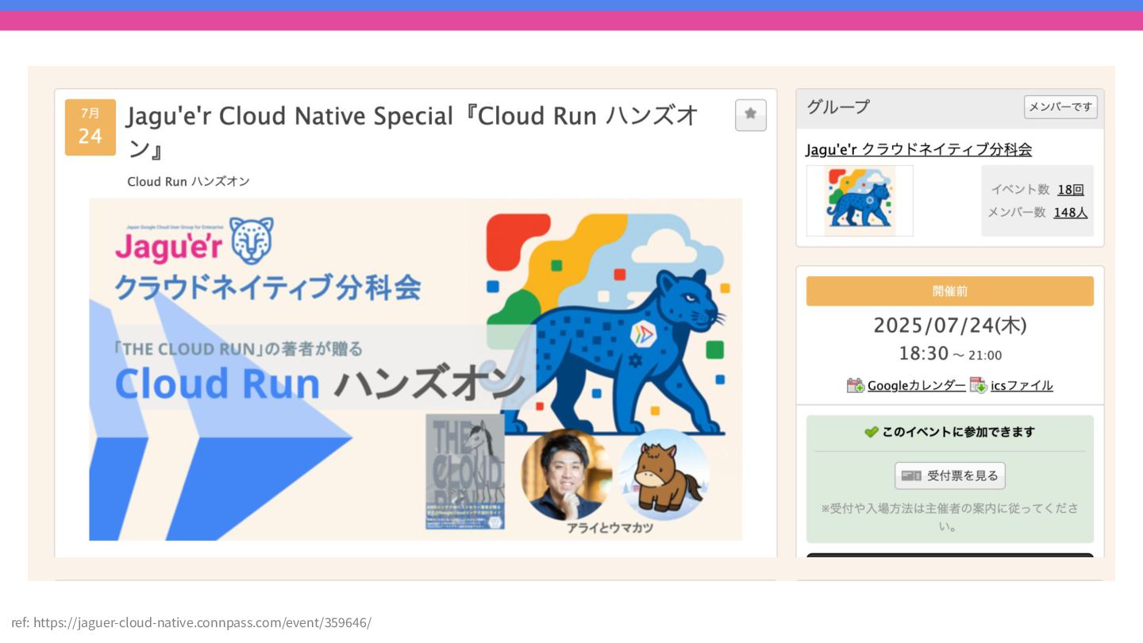Click the 開催前 status label
1143x643 pixels.
(950, 291)
